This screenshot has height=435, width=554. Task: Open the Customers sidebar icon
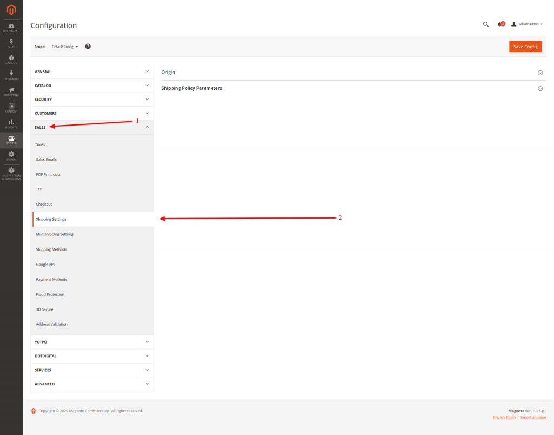coord(11,75)
